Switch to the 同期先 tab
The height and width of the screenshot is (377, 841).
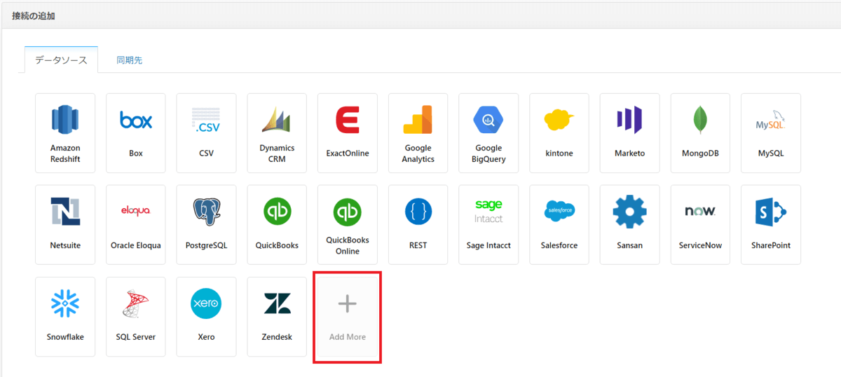tap(130, 60)
